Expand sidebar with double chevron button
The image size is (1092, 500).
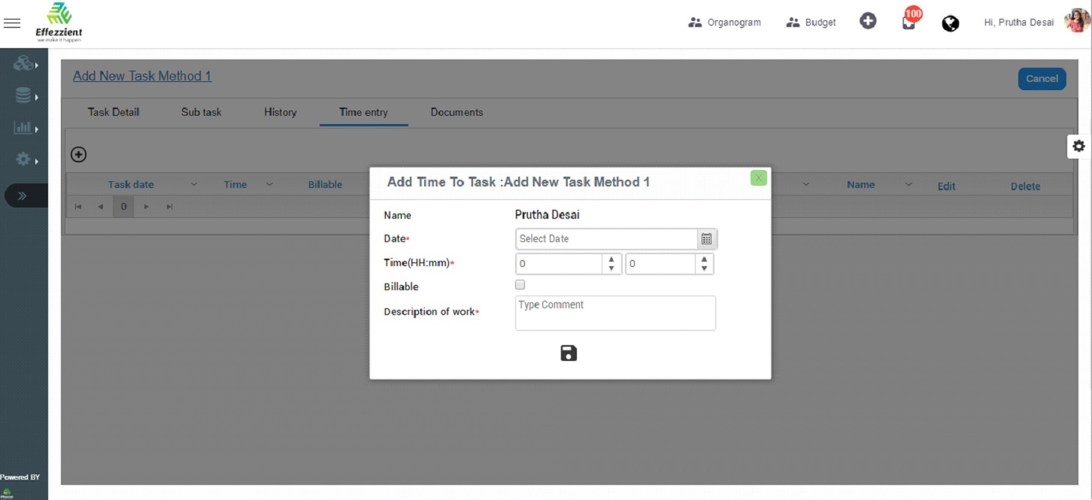[x=23, y=195]
